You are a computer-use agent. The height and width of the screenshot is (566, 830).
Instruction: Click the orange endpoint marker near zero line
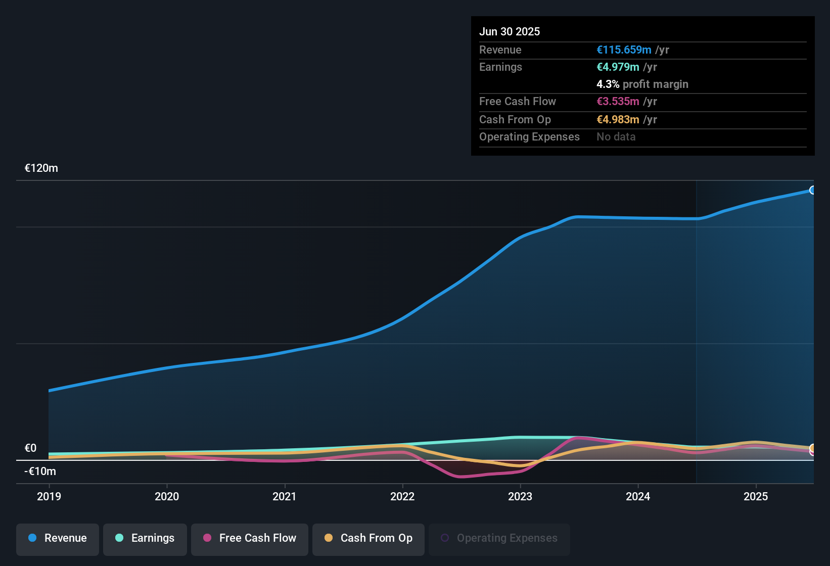click(812, 448)
